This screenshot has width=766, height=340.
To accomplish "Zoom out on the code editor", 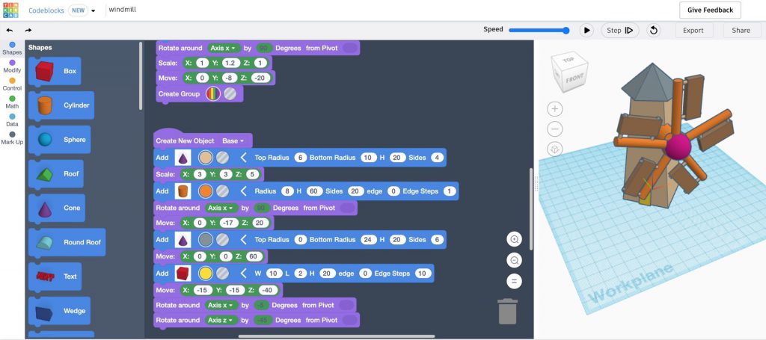I will click(x=514, y=260).
